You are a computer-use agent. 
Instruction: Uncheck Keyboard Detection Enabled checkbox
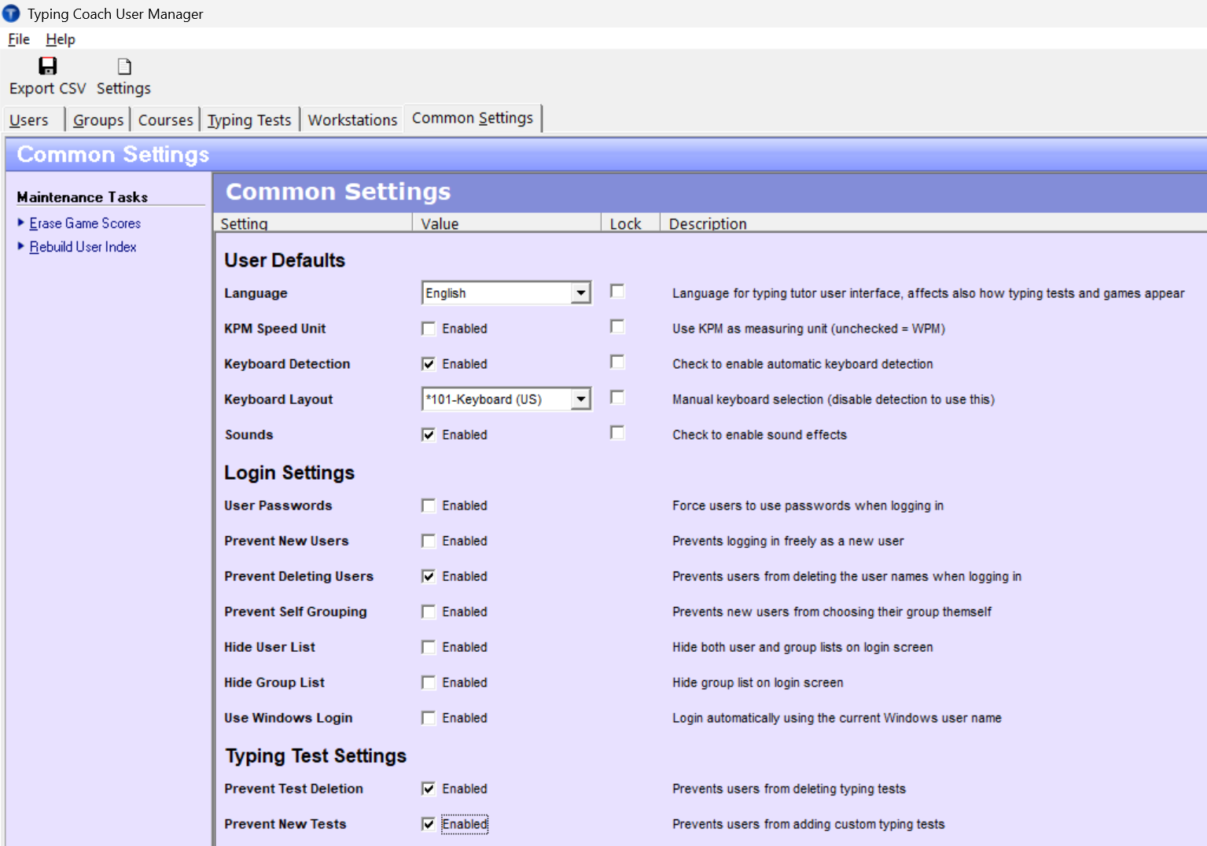429,364
